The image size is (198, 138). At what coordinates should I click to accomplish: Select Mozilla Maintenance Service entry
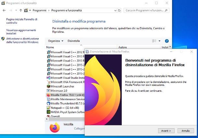[x=66, y=99]
